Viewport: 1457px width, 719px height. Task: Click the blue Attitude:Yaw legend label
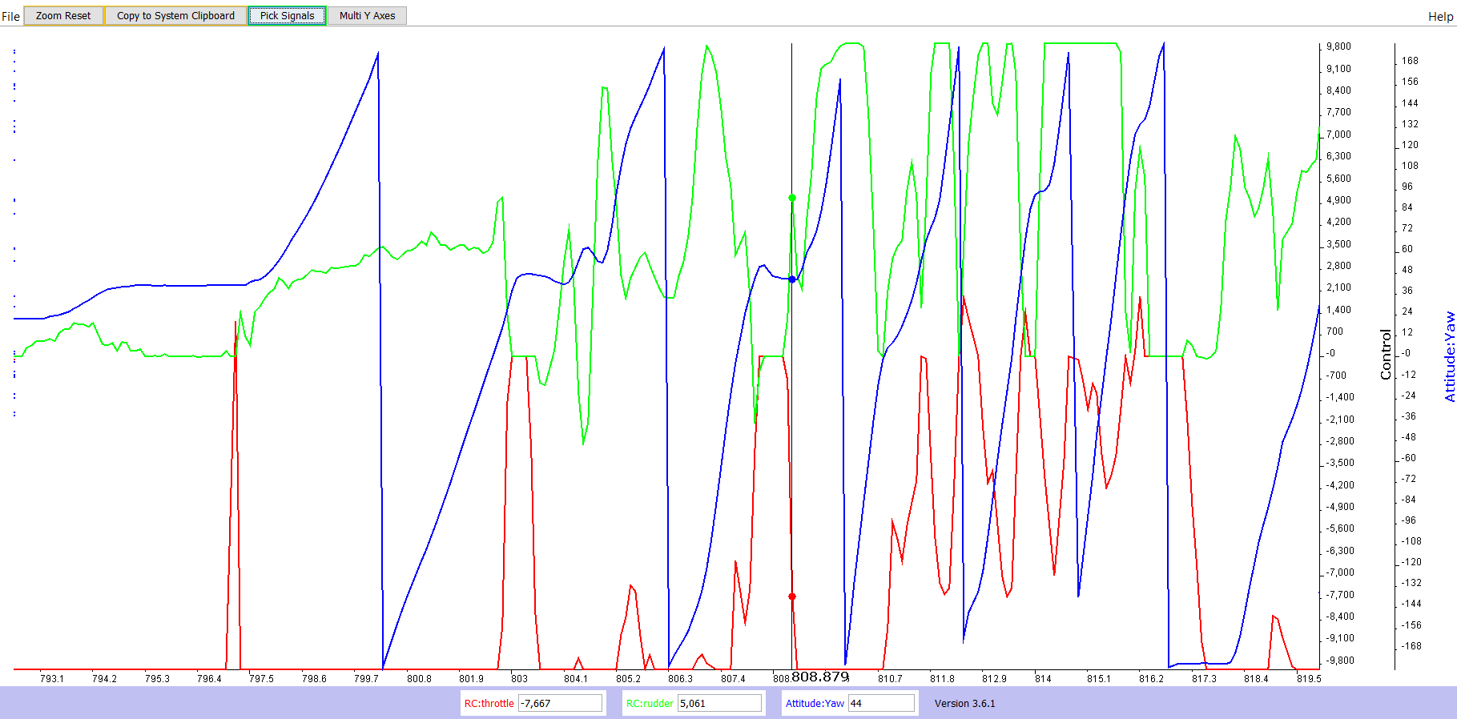[815, 703]
